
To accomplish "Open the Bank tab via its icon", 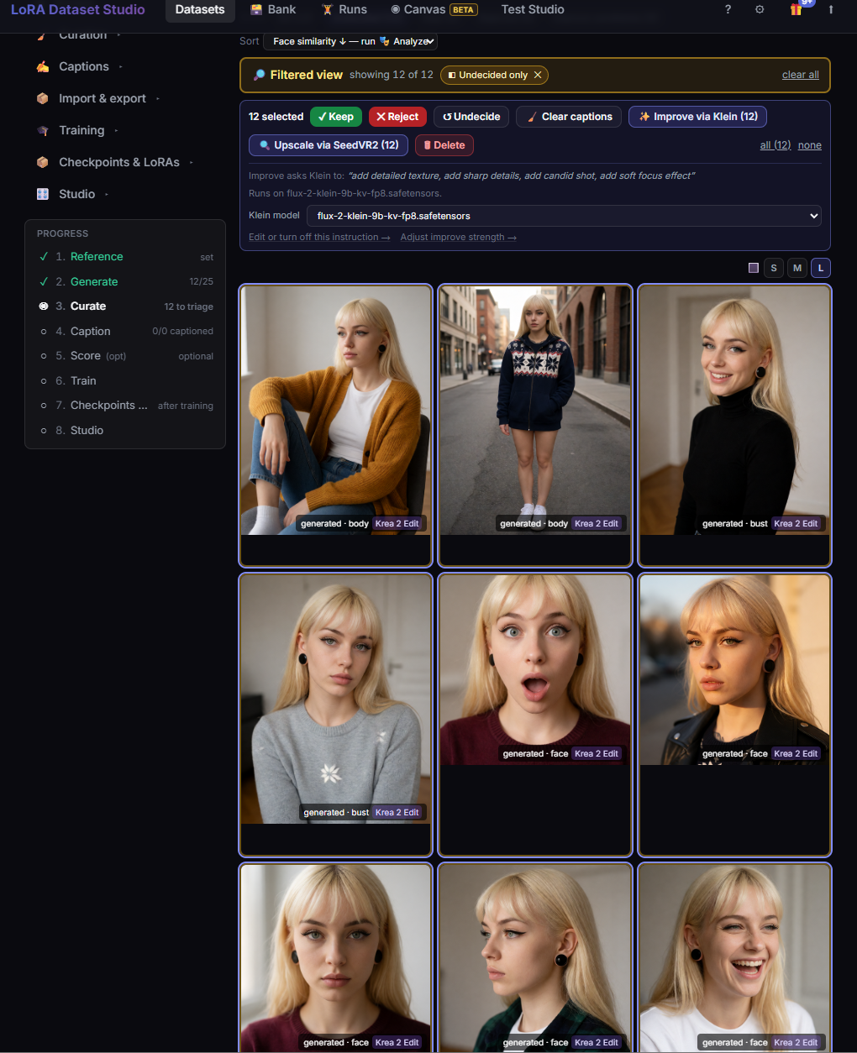I will (x=256, y=9).
